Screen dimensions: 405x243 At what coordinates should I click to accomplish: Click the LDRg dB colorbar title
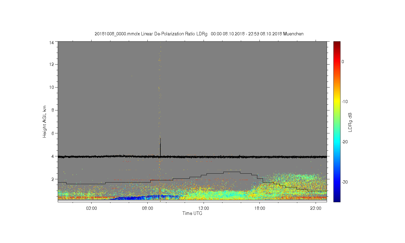pos(350,122)
